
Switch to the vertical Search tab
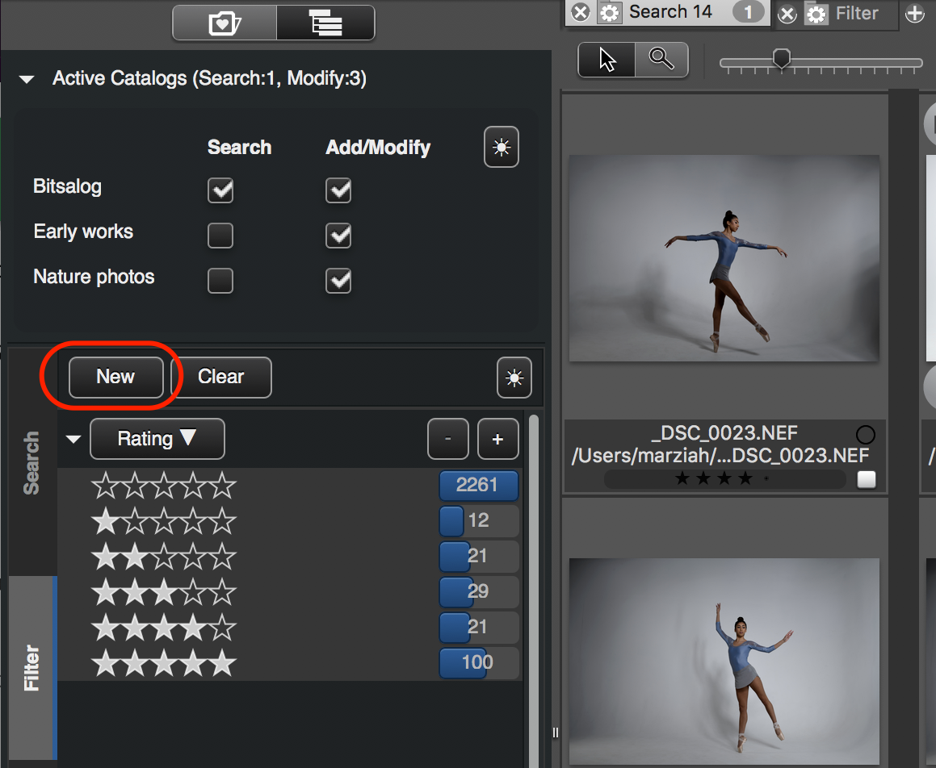[x=32, y=463]
